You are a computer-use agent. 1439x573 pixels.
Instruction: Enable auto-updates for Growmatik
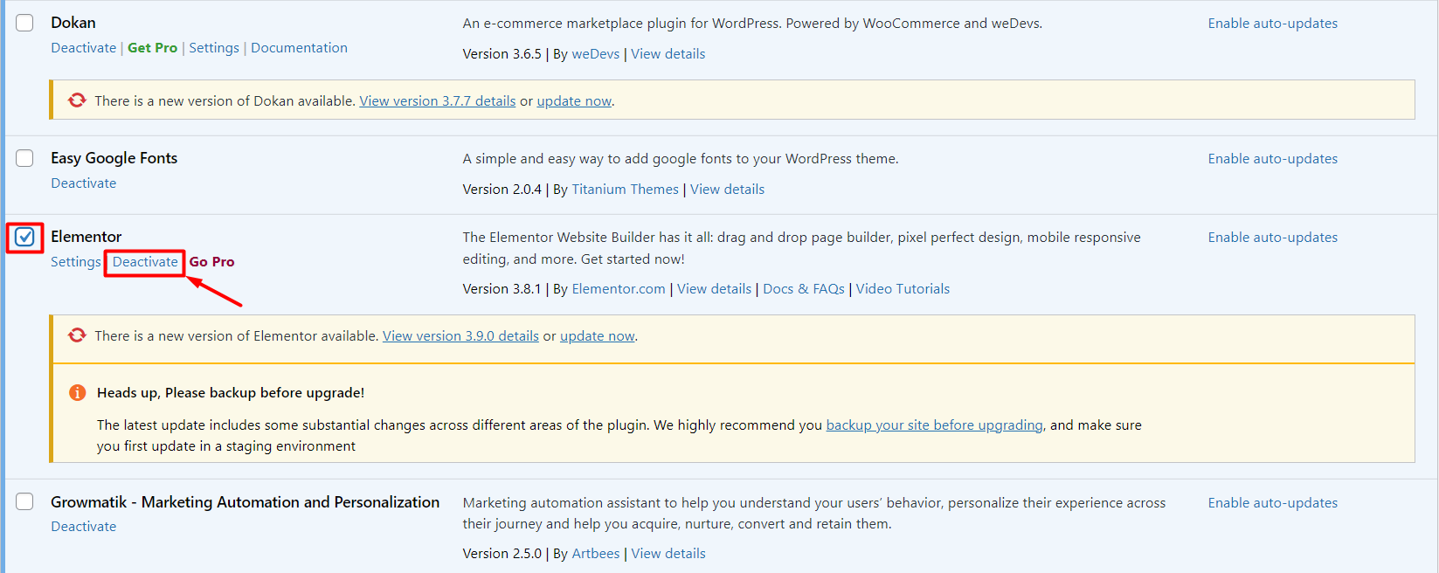(1272, 503)
